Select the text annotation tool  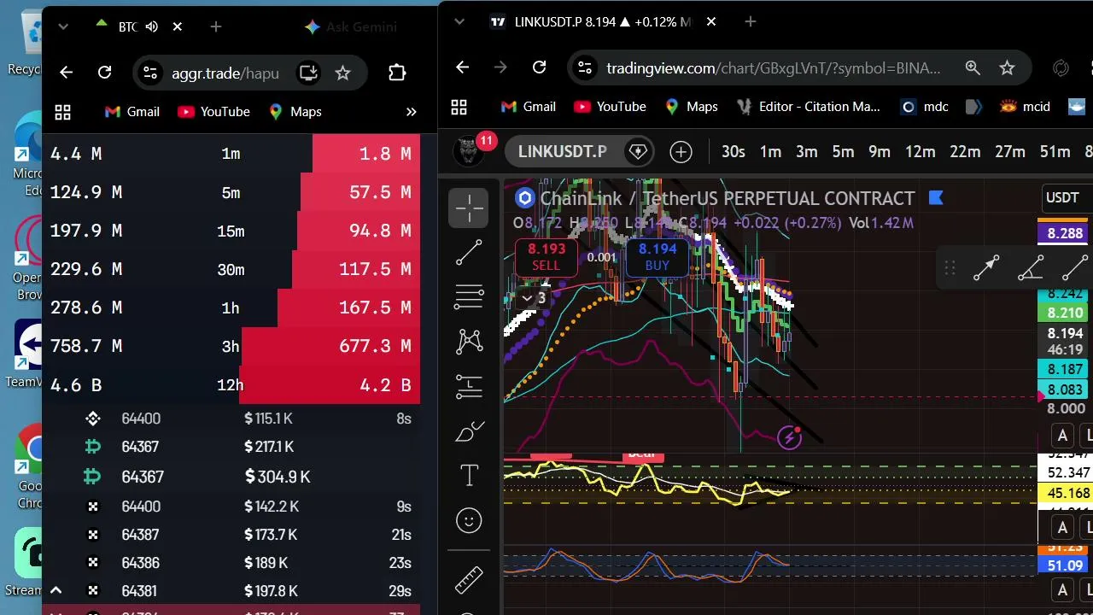point(469,476)
